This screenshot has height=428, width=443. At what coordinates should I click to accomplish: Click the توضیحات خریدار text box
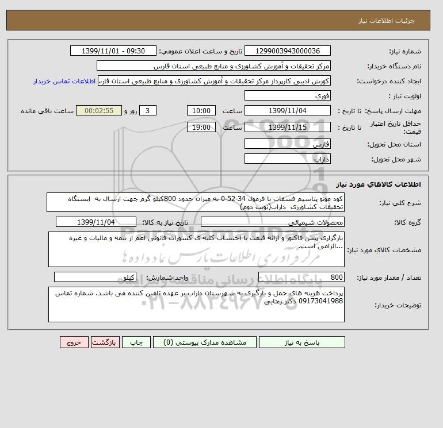[196, 304]
